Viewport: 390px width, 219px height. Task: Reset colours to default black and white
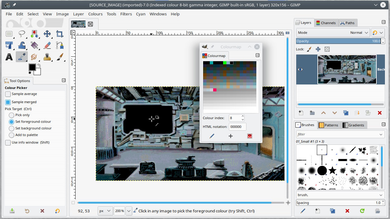click(x=30, y=73)
